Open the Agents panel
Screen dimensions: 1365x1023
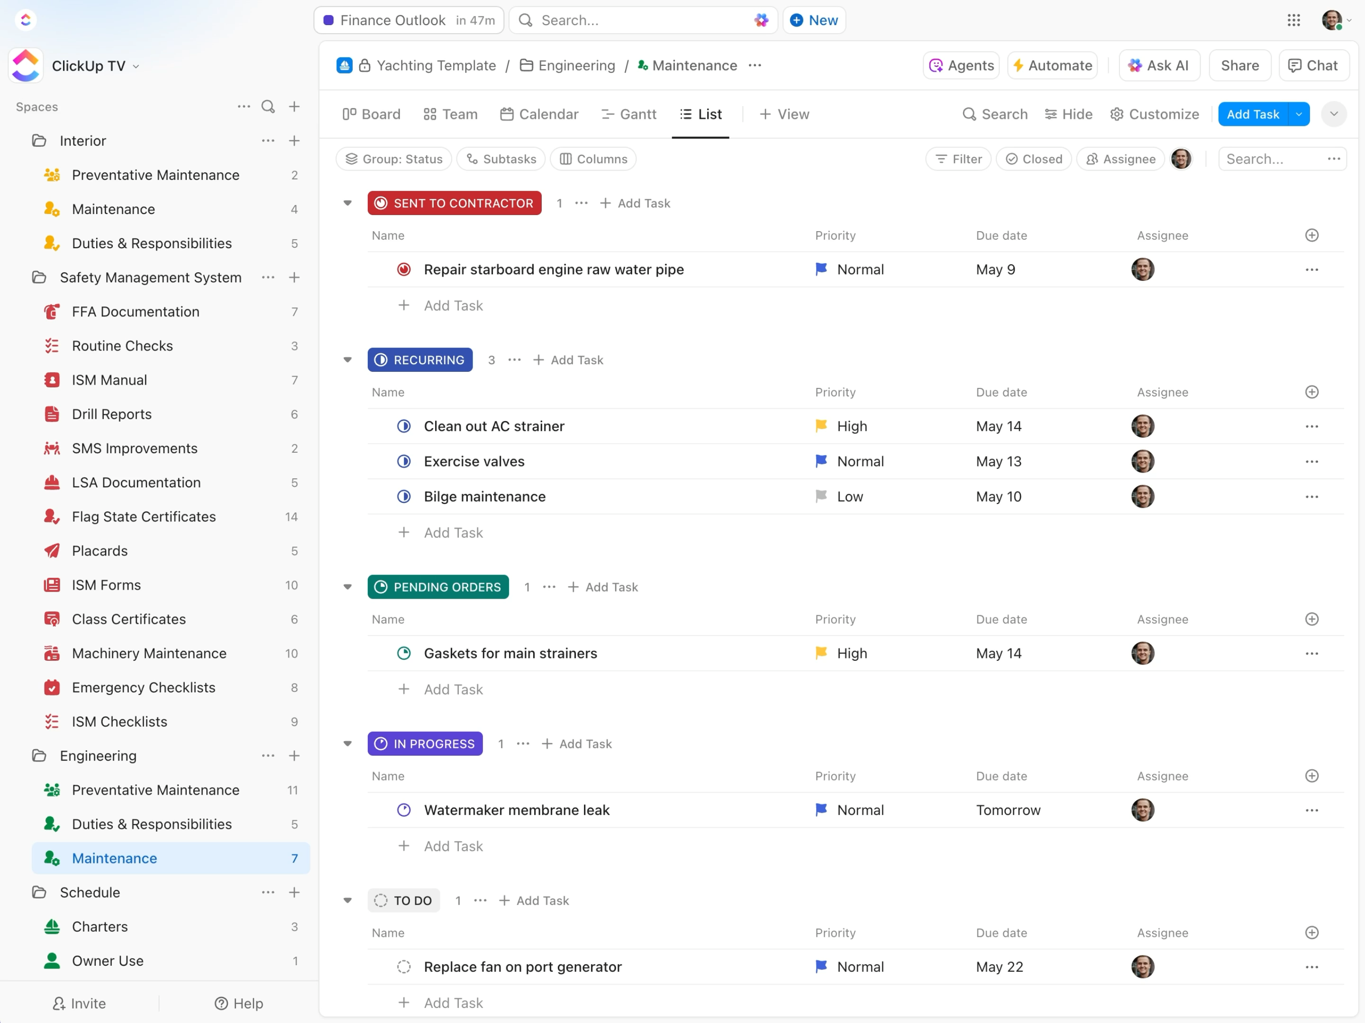click(961, 65)
